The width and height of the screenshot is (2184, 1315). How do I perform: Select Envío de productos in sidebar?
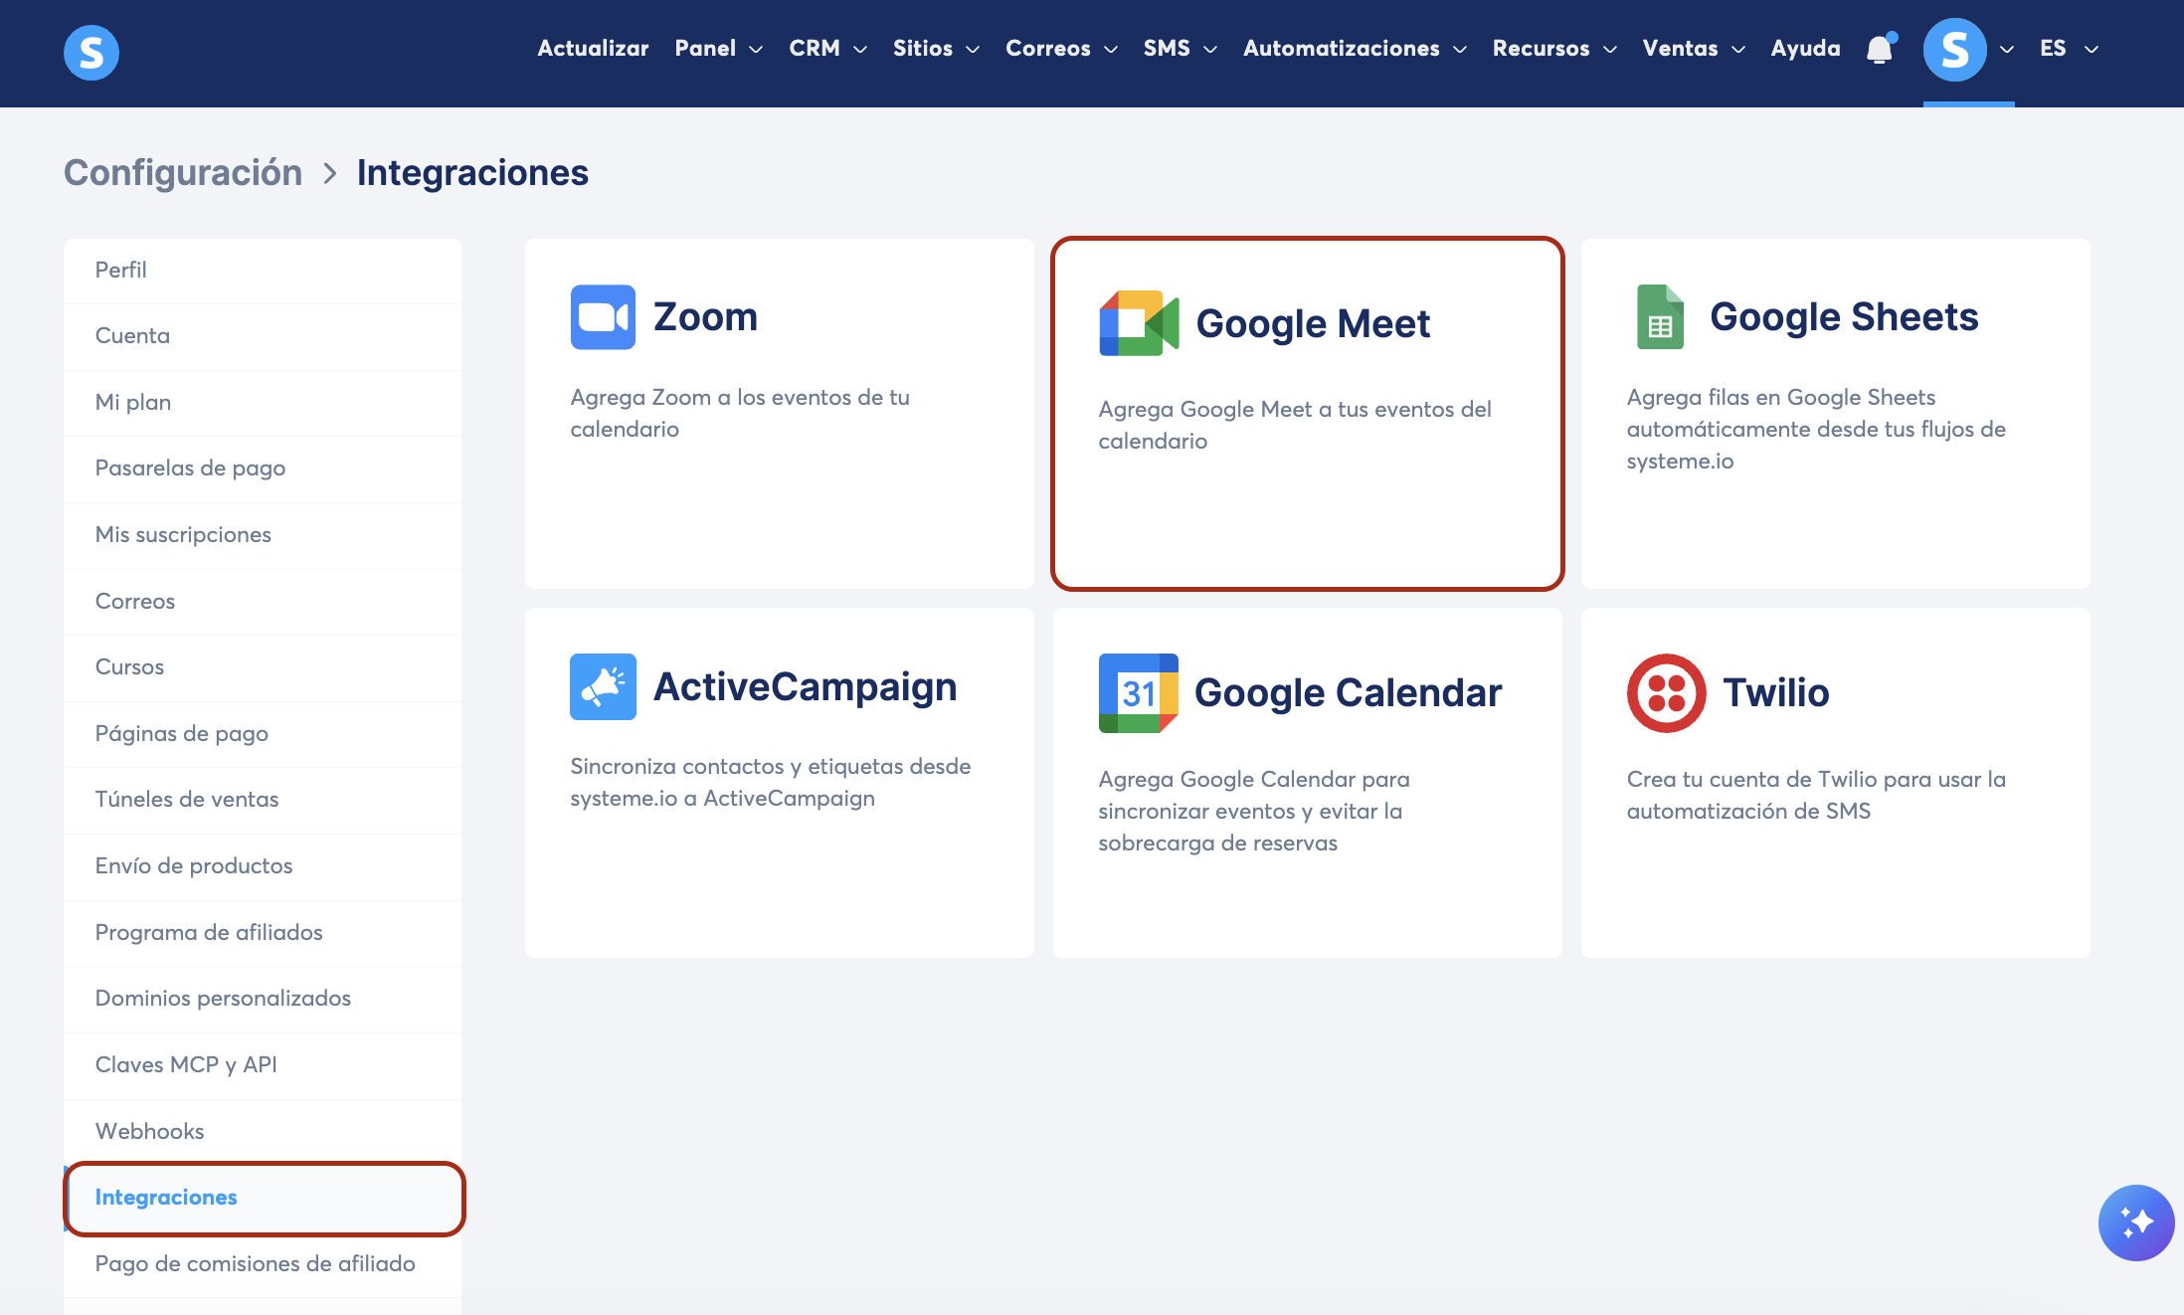coord(263,866)
